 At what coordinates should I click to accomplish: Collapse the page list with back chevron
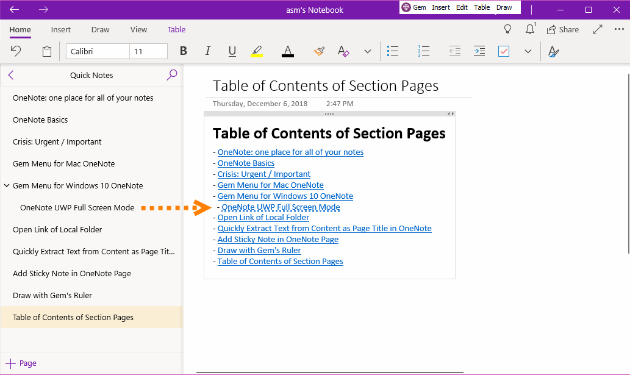11,75
